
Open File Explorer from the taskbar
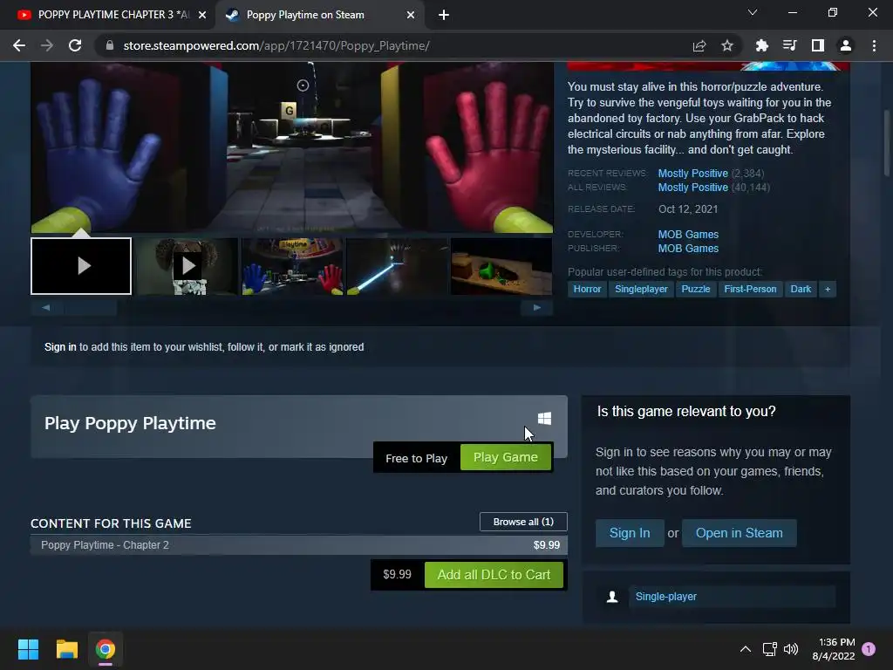(66, 649)
